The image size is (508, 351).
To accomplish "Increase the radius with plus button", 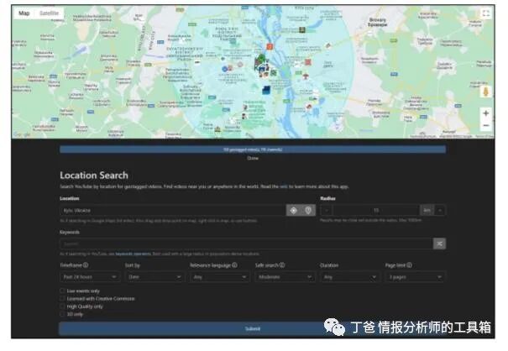I will (440, 210).
